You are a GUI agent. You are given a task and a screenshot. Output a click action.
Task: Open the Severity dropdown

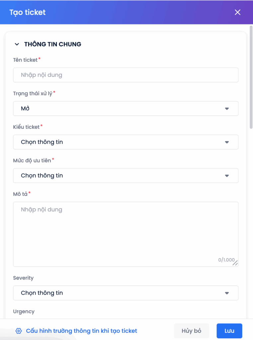coord(120,293)
